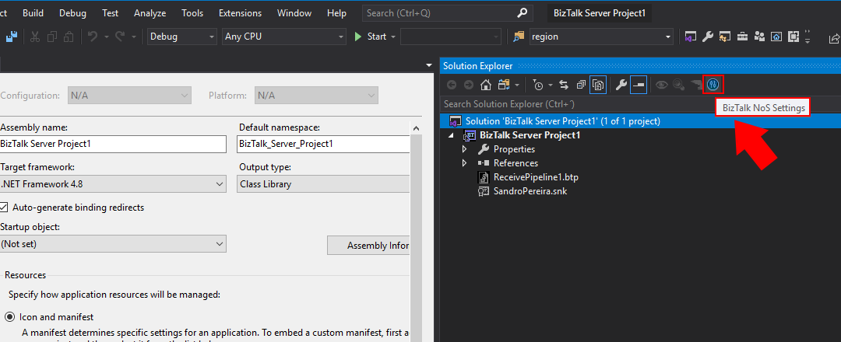Open the Analyze menu
The width and height of the screenshot is (841, 342).
click(x=150, y=13)
